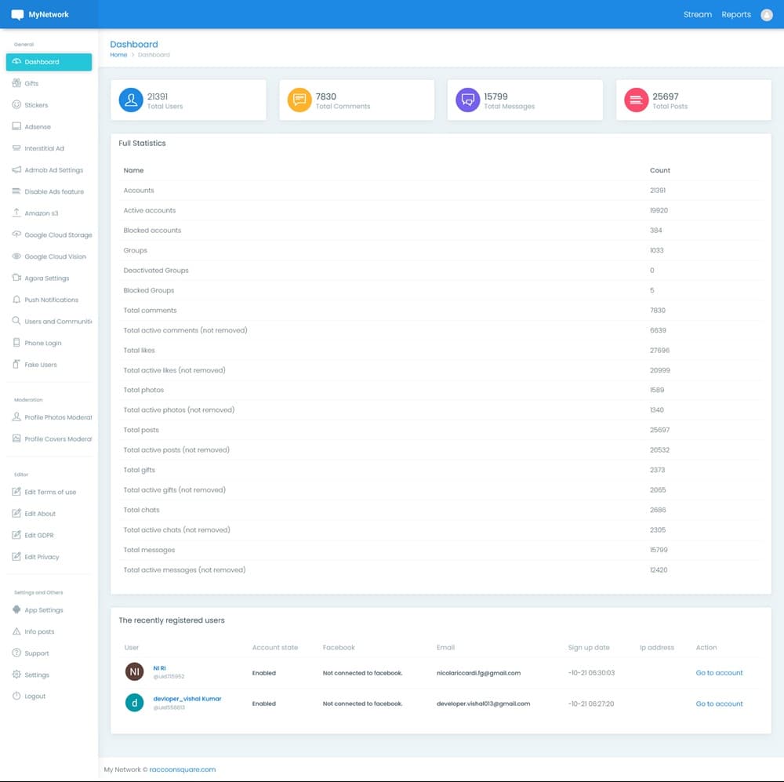This screenshot has width=784, height=782.
Task: Click the NI user avatar thumbnail
Action: [x=135, y=672]
